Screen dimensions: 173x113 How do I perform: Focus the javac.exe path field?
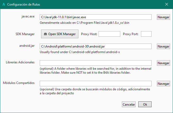(x=95, y=17)
